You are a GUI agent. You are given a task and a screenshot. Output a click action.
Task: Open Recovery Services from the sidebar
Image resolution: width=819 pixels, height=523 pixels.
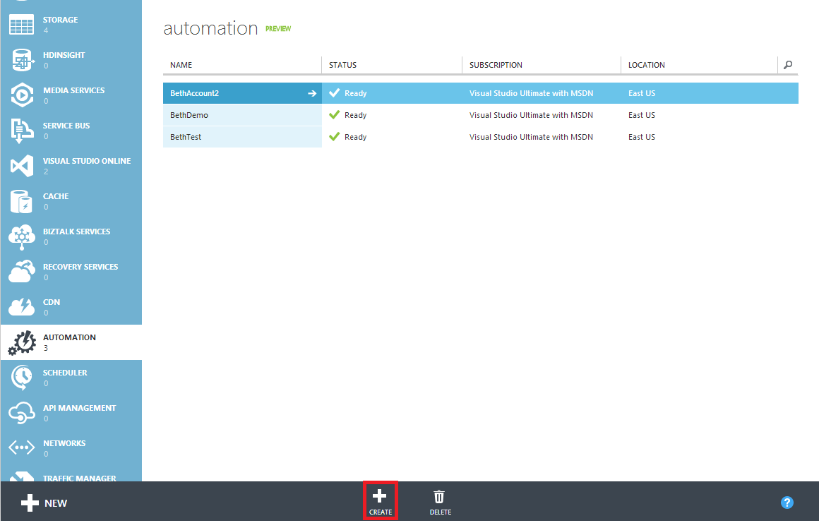21,271
